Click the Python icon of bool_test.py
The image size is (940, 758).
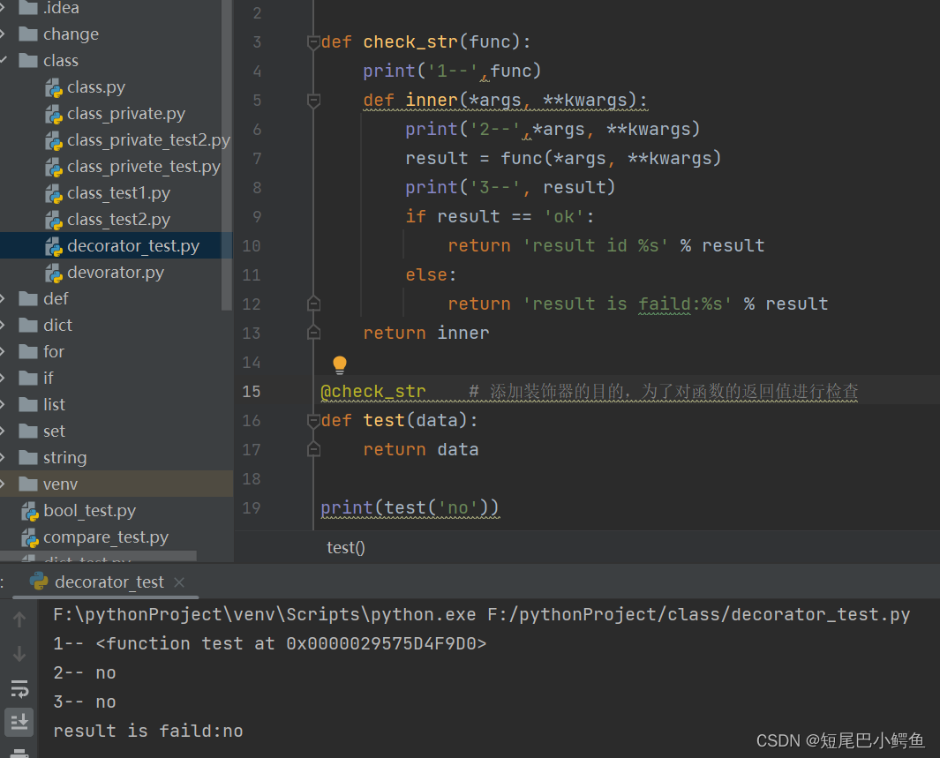29,511
